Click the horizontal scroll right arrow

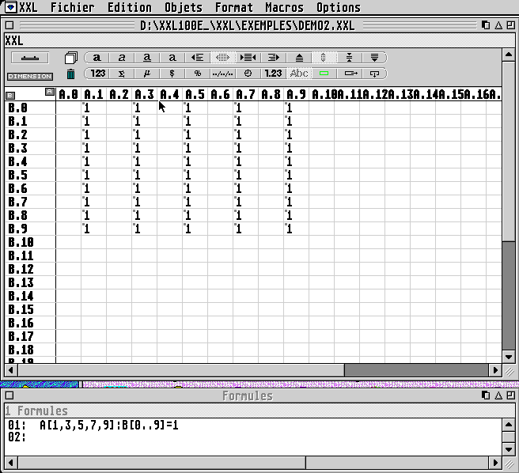496,369
